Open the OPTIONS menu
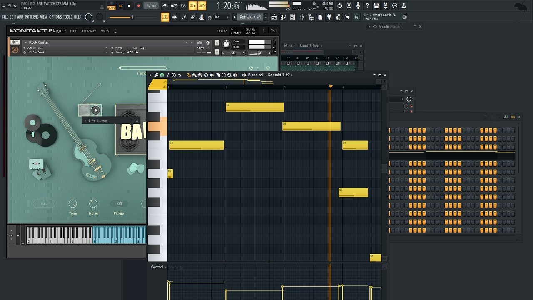The width and height of the screenshot is (533, 300). [x=55, y=17]
